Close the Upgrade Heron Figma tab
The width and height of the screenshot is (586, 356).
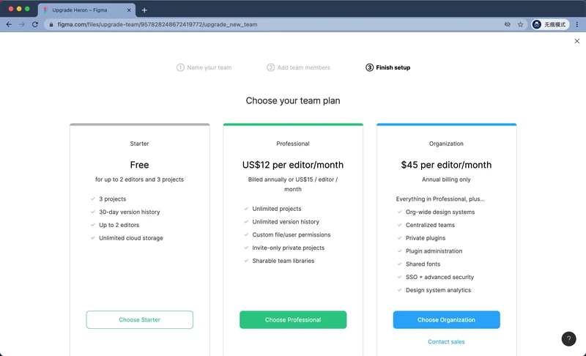pyautogui.click(x=129, y=10)
